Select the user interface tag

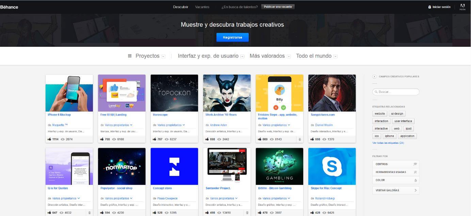pyautogui.click(x=403, y=121)
